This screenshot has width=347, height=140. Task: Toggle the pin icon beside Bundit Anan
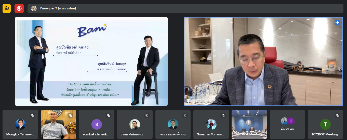coord(188,101)
